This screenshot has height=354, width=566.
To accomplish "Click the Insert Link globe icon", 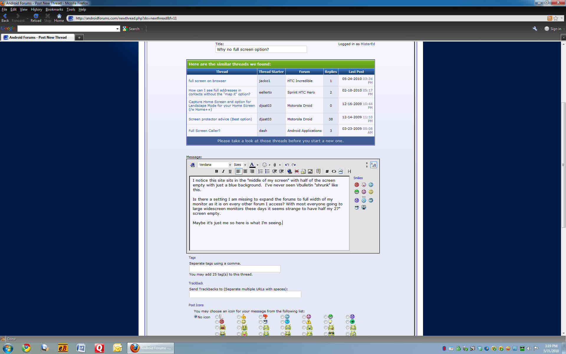I will (290, 171).
